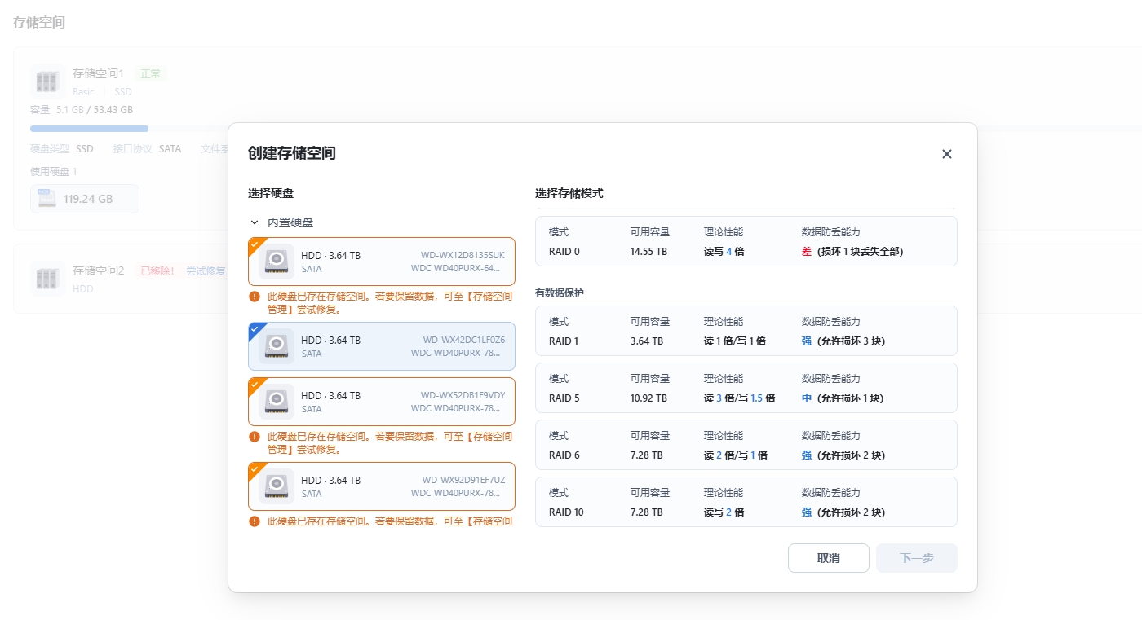Uncheck the orange corner tick on WD-WX52DB1F9VDY
Image resolution: width=1142 pixels, height=620 pixels.
point(254,383)
